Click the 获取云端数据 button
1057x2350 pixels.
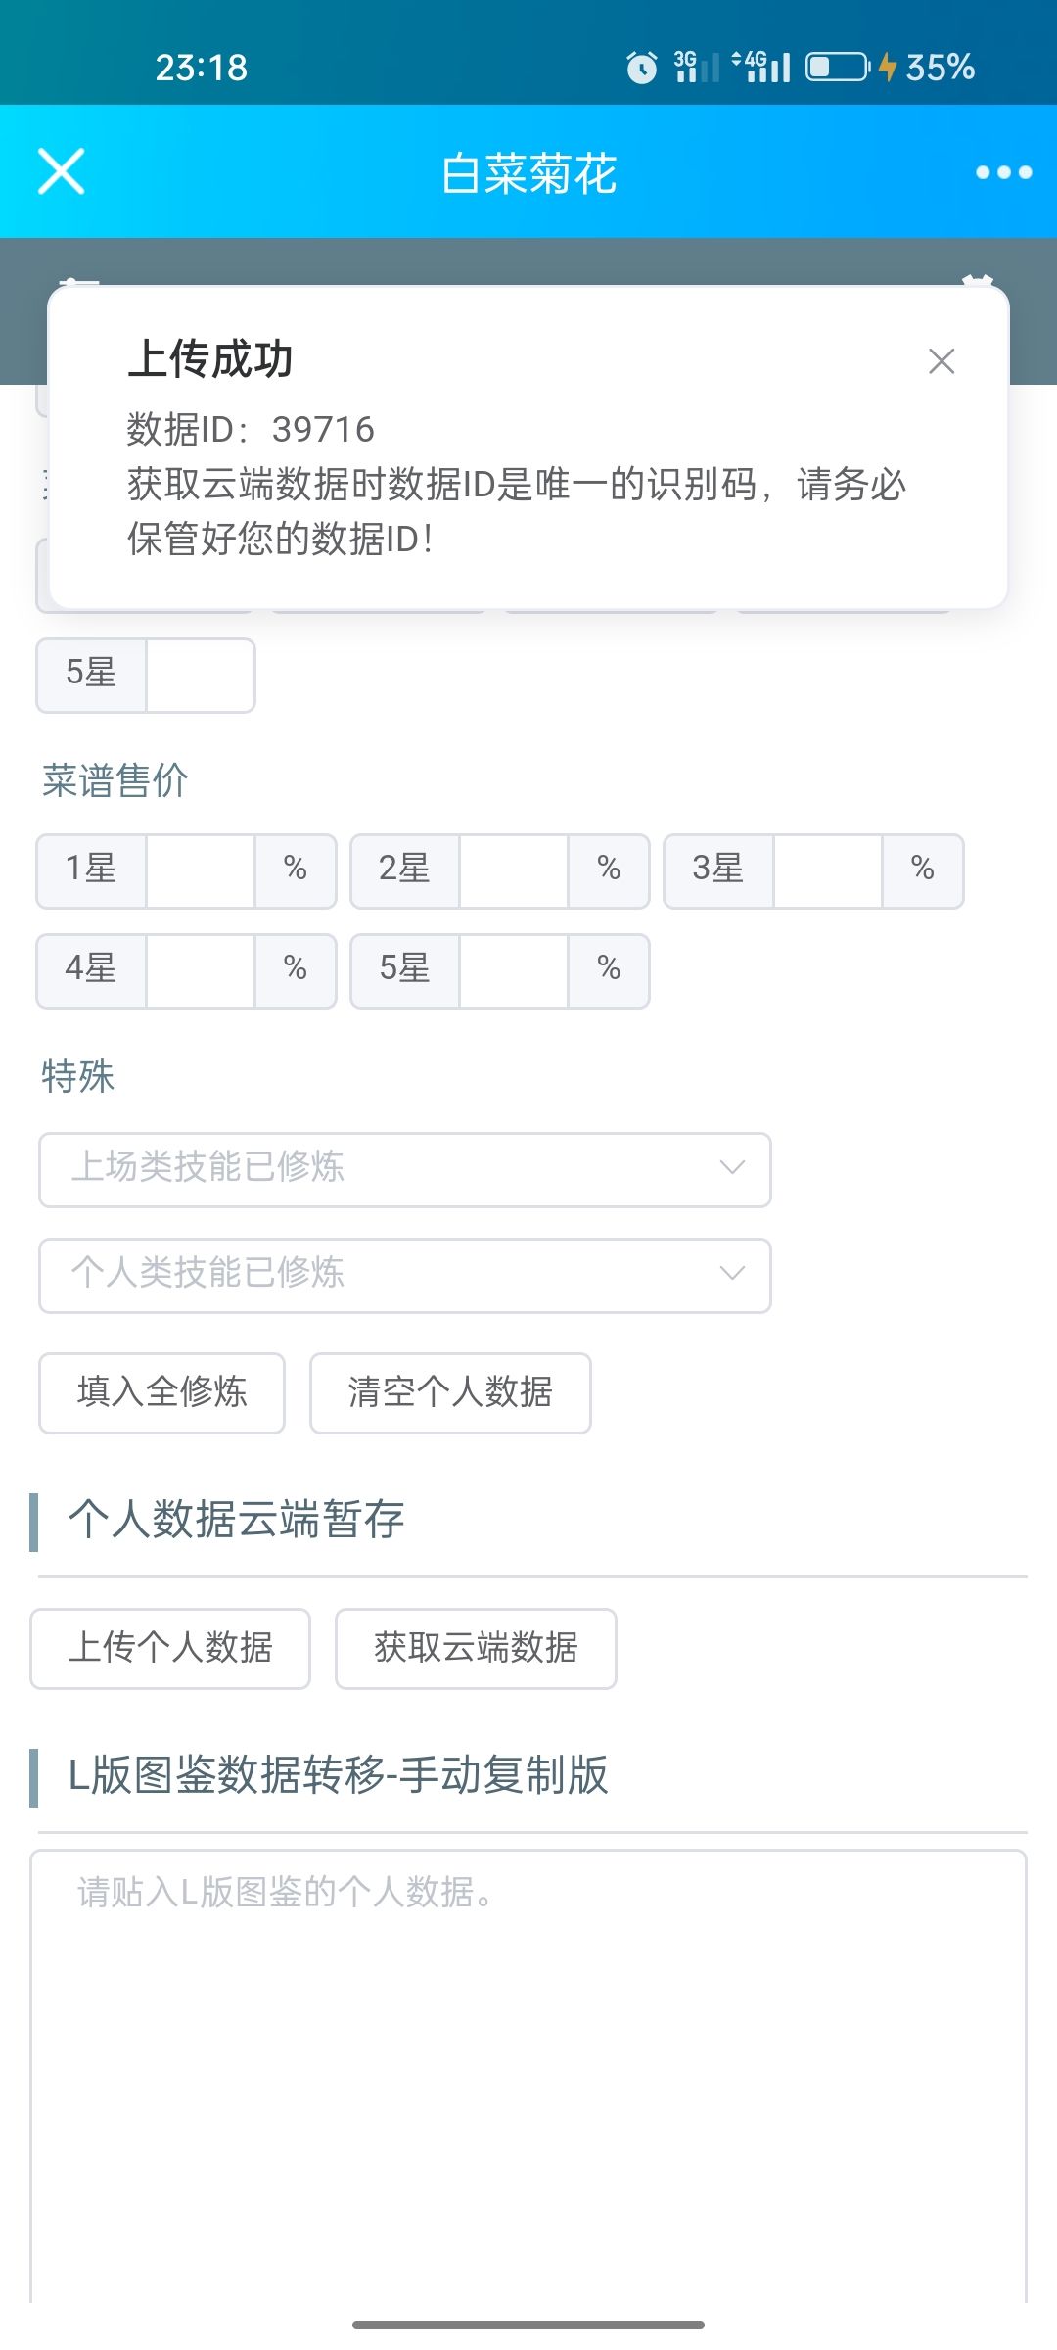(x=476, y=1648)
